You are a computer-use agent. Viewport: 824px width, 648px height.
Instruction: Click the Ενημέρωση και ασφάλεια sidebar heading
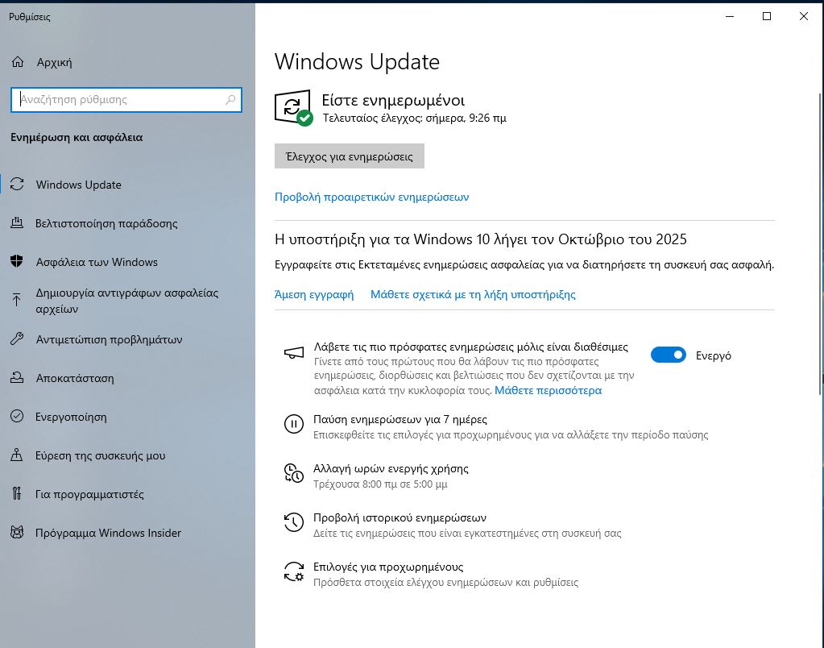pyautogui.click(x=77, y=137)
